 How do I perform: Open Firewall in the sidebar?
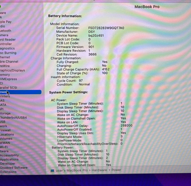[5, 130]
